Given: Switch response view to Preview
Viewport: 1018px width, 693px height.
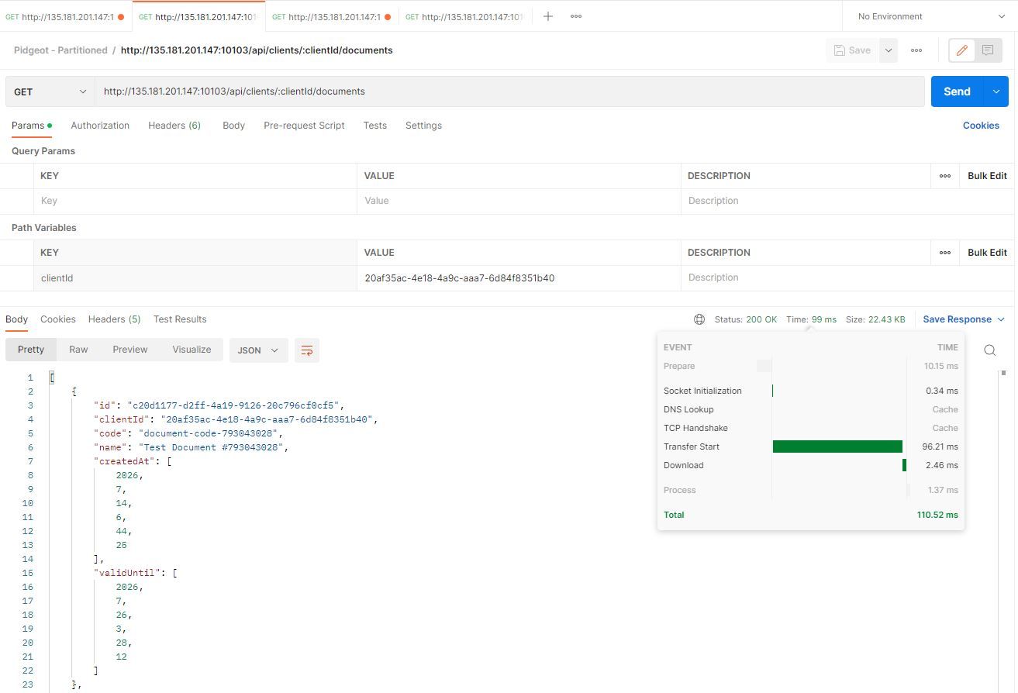Looking at the screenshot, I should coord(130,350).
